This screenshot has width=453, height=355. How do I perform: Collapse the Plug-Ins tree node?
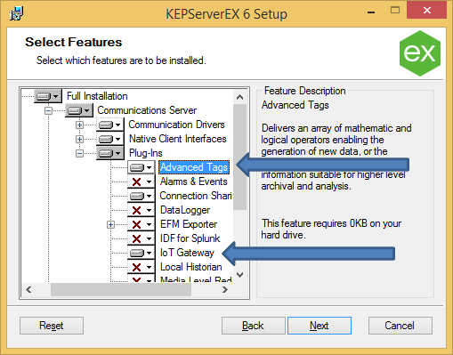coord(79,153)
